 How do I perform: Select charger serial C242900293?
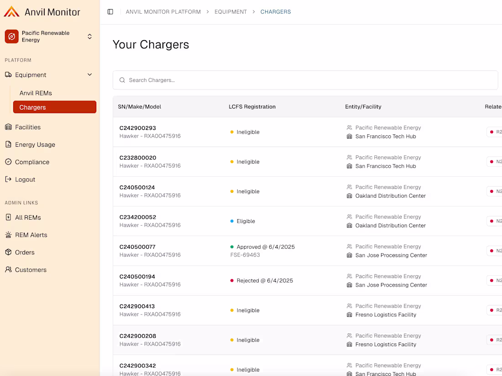click(x=138, y=128)
